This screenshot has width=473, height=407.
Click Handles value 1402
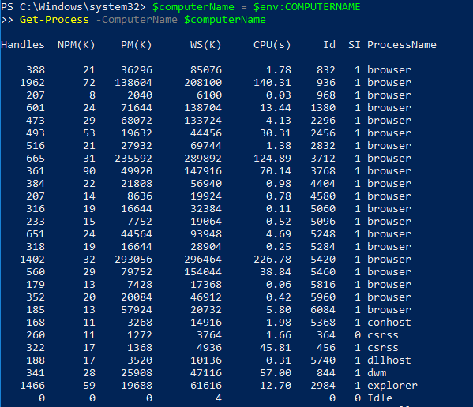point(32,260)
